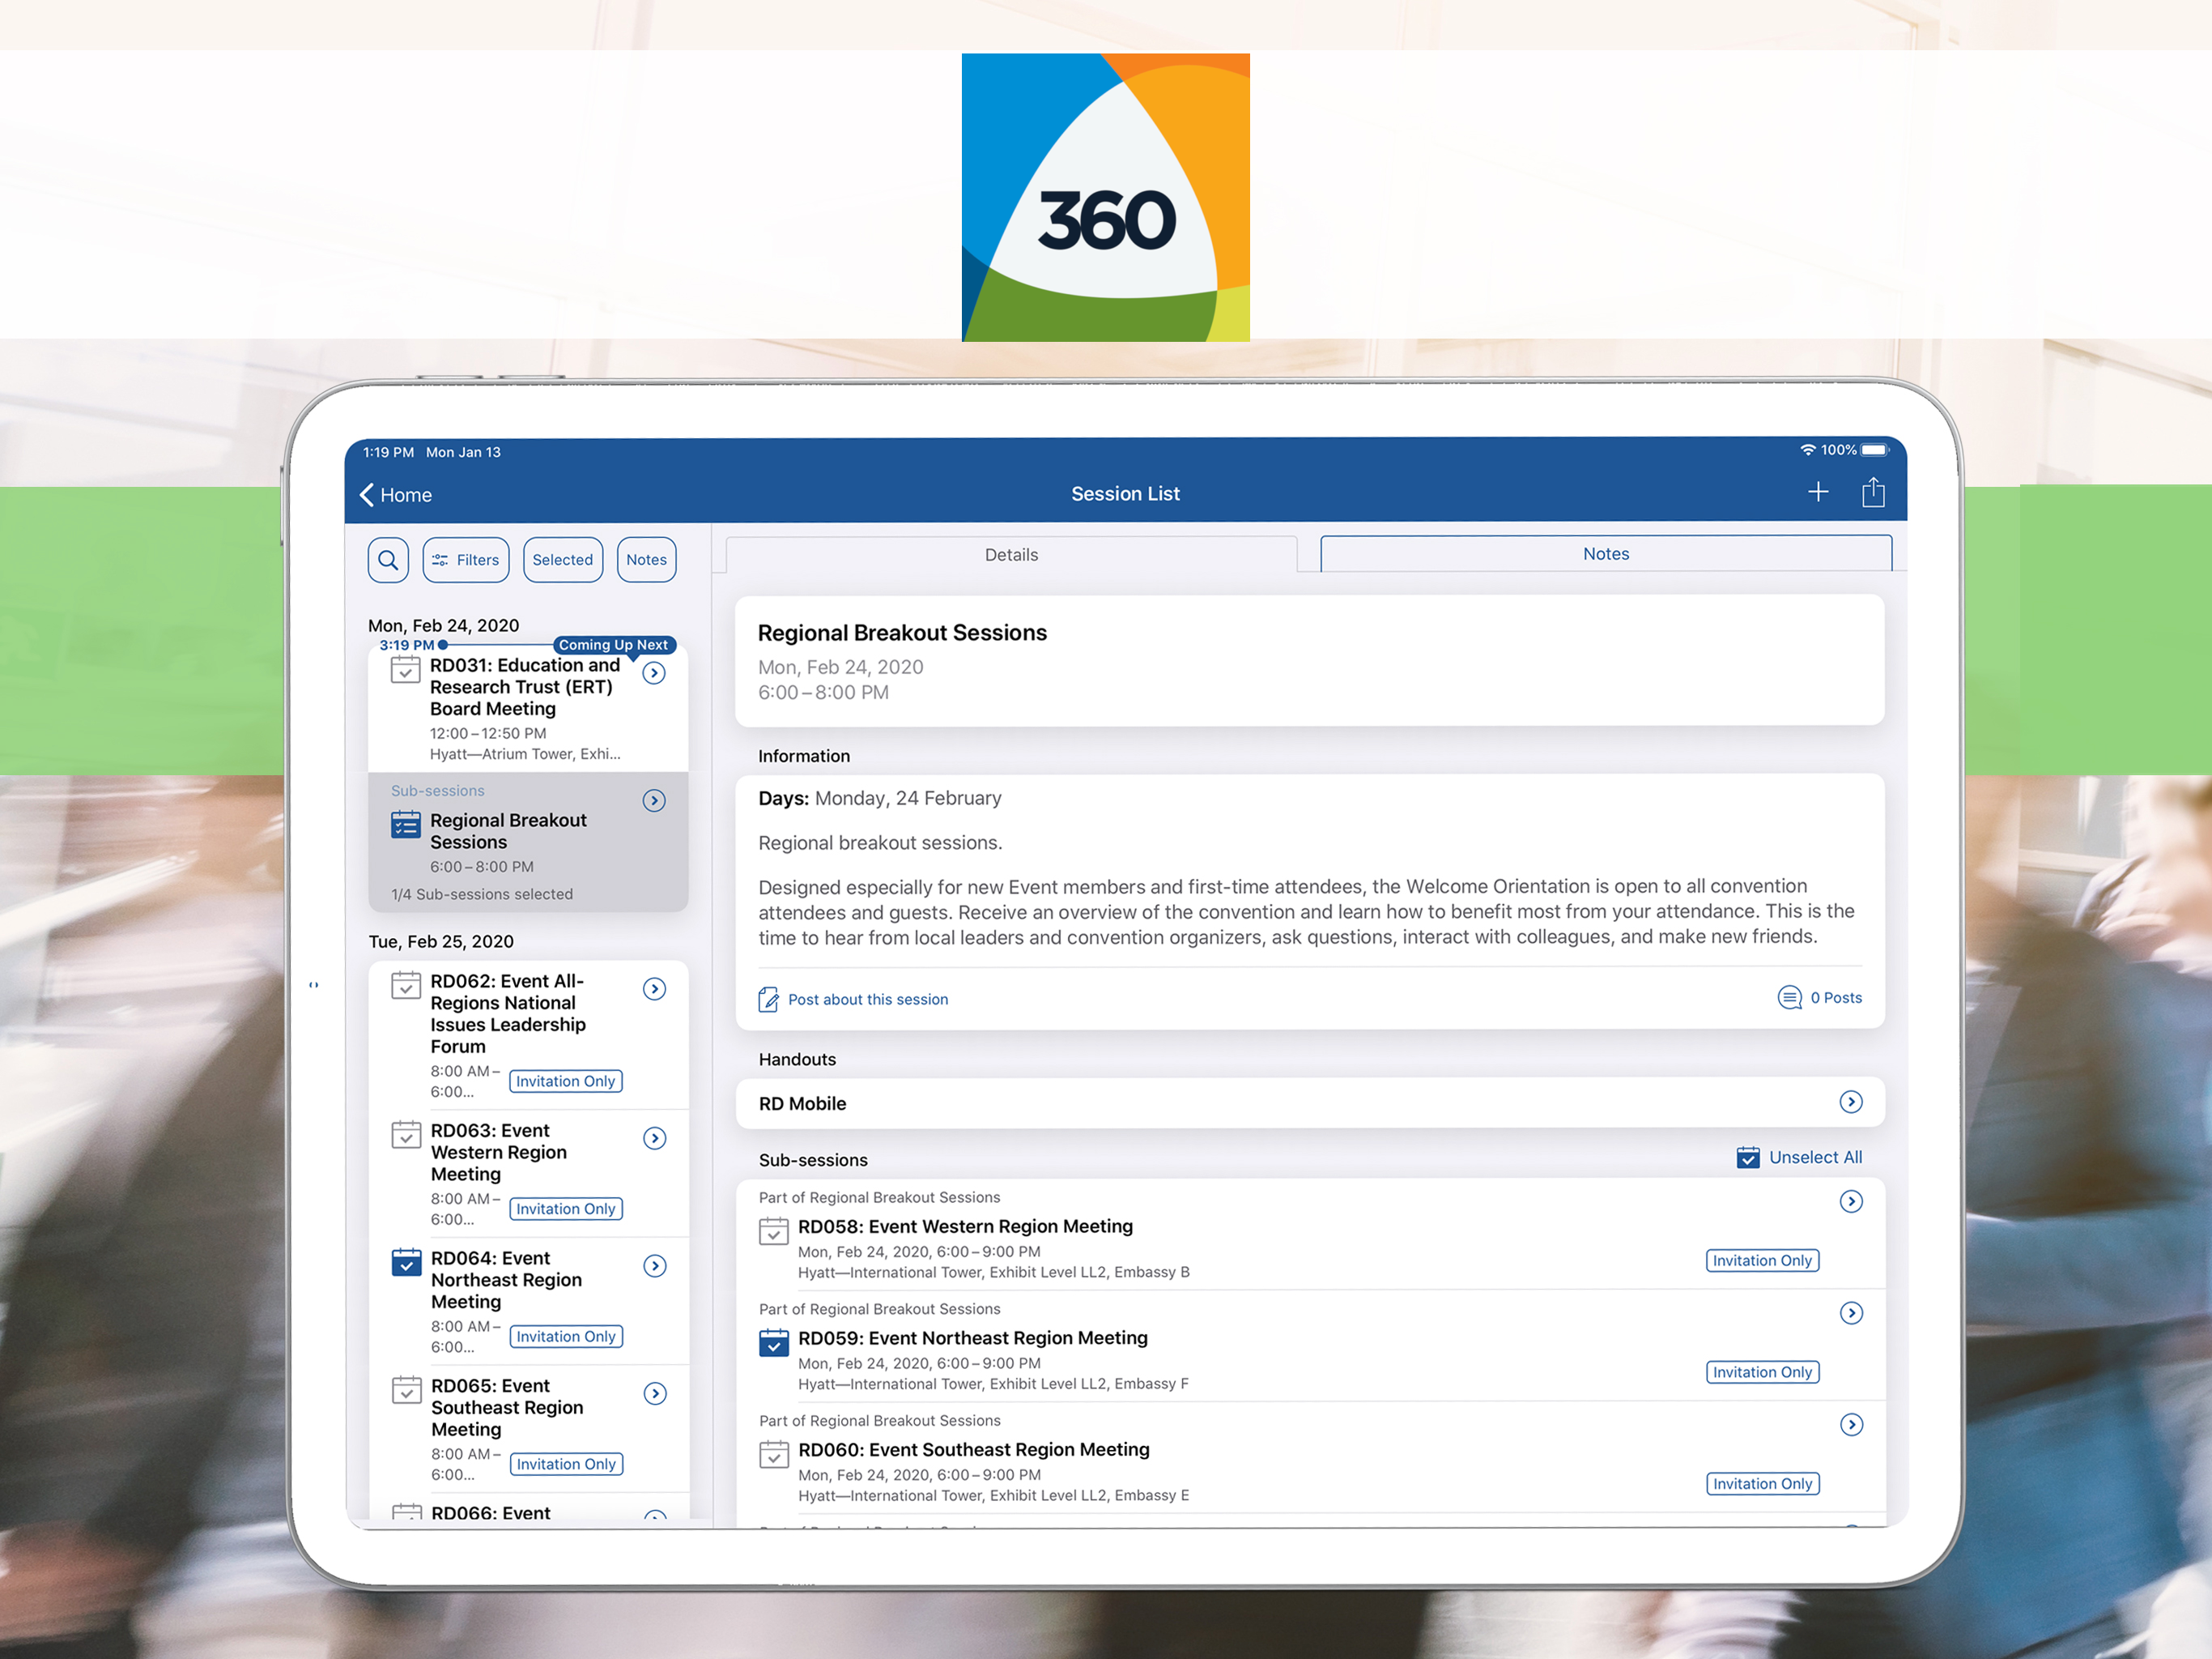This screenshot has width=2212, height=1659.
Task: Open RD060 sub-session detail arrow
Action: (x=1851, y=1425)
